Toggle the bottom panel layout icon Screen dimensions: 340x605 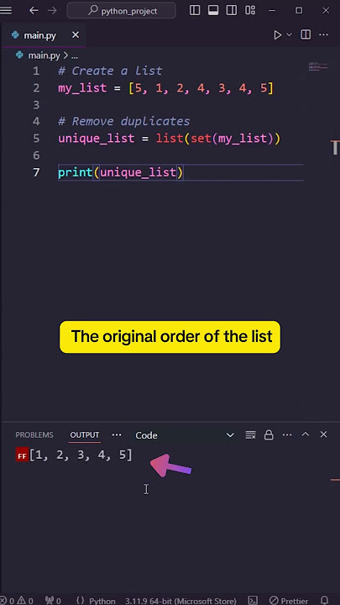213,10
